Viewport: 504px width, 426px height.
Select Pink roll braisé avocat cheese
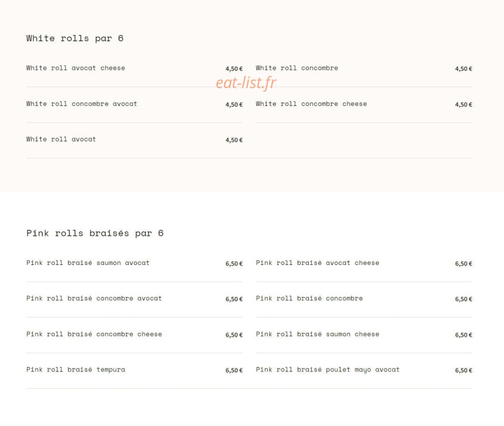pos(317,263)
